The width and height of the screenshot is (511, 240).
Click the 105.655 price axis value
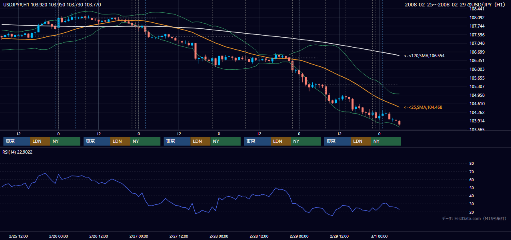(477, 78)
